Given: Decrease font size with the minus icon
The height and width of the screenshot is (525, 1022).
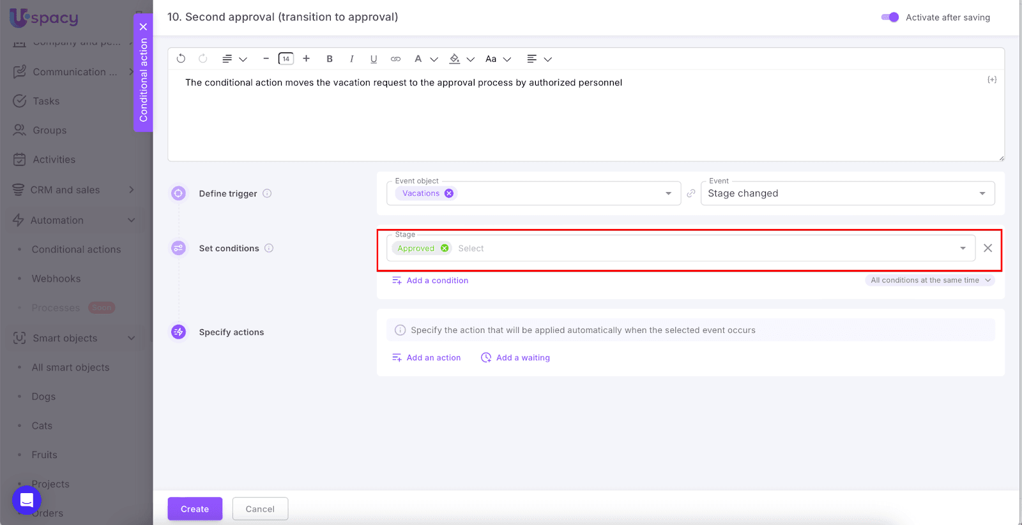Looking at the screenshot, I should [x=266, y=59].
